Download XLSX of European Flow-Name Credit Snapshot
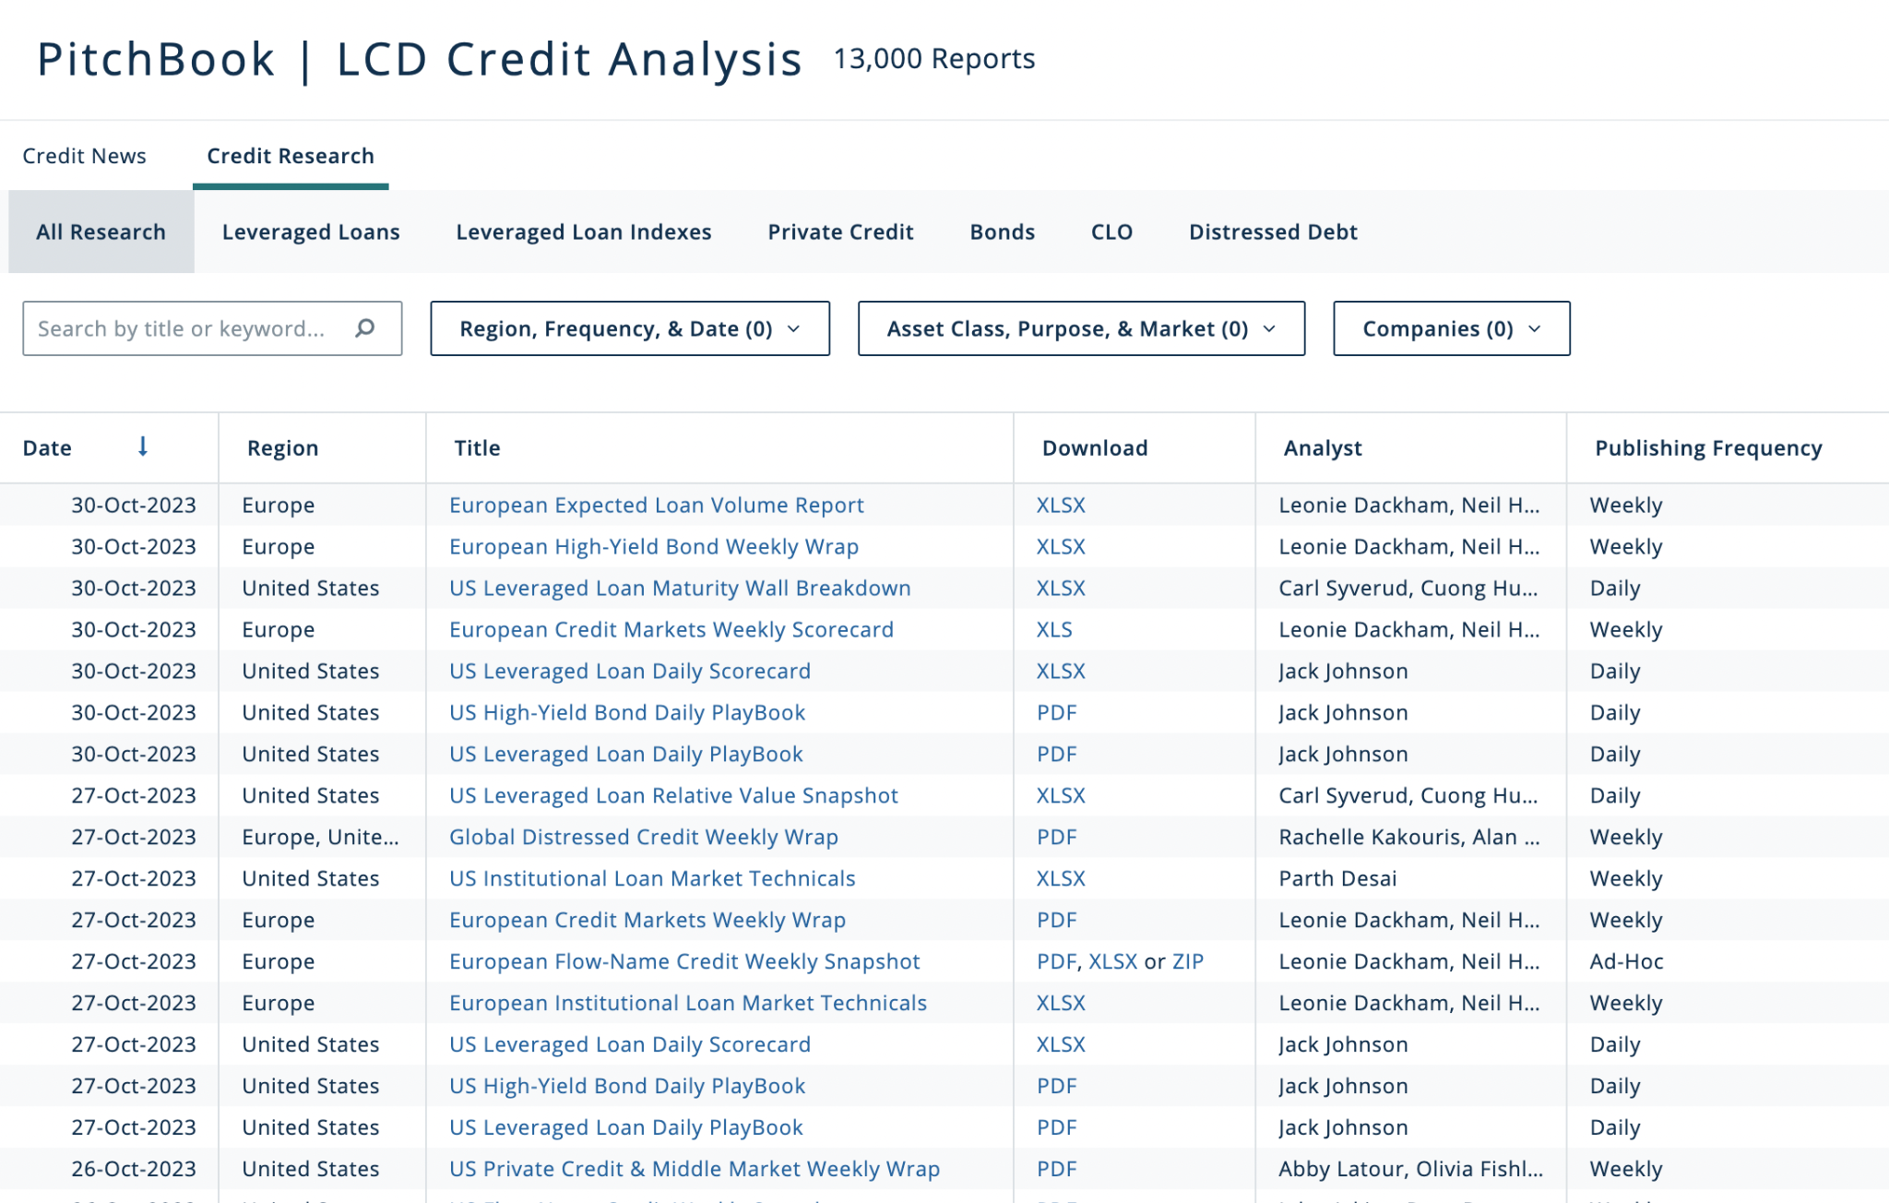Screen dimensions: 1889x1203 coord(1113,962)
